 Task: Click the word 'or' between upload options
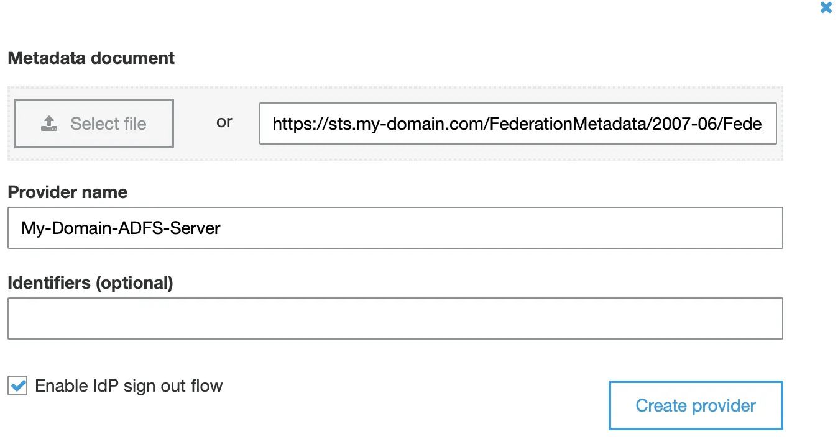[x=224, y=122]
